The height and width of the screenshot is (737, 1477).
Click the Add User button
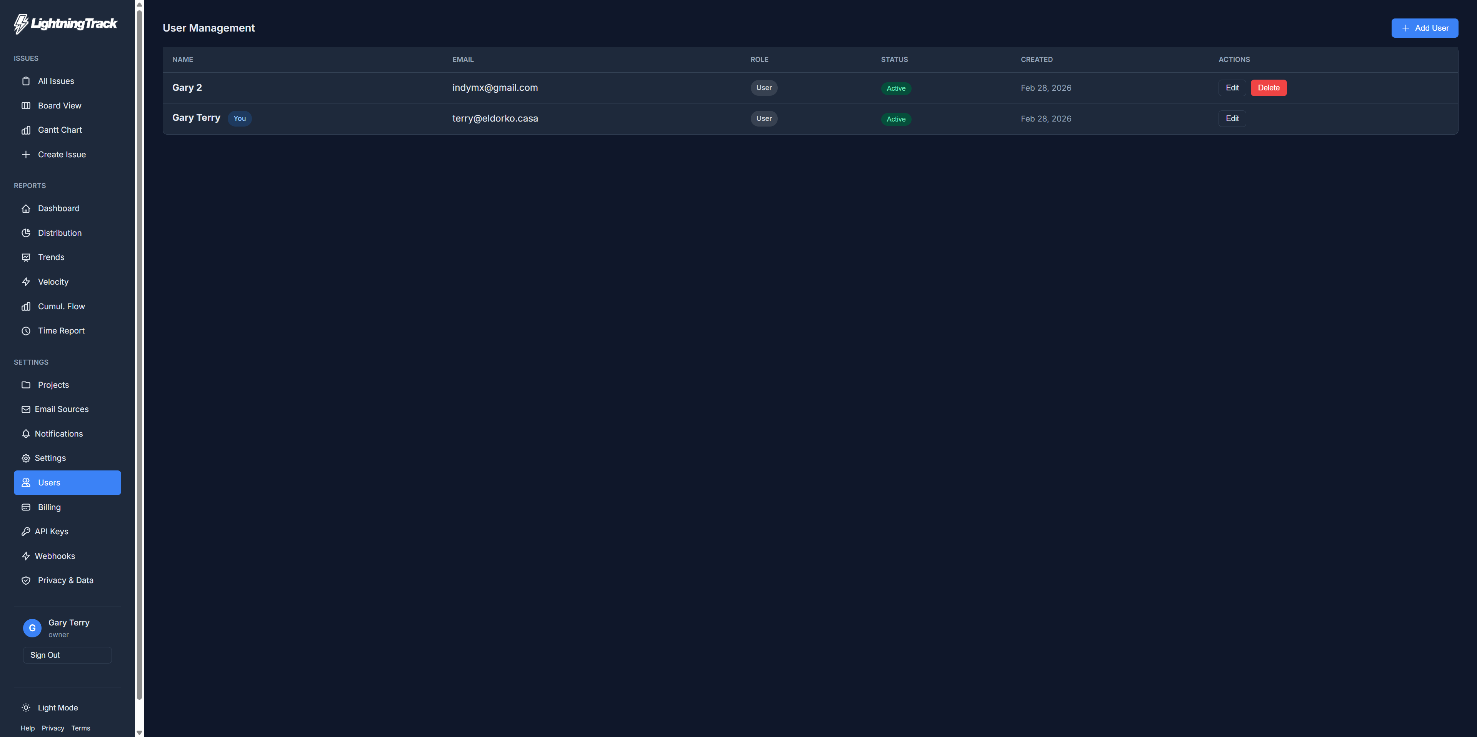pos(1425,28)
